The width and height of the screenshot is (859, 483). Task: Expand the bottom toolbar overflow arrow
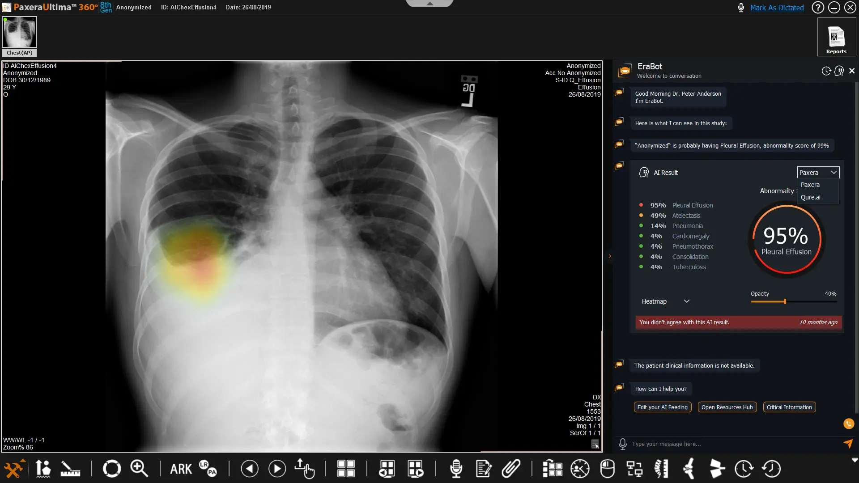(855, 460)
